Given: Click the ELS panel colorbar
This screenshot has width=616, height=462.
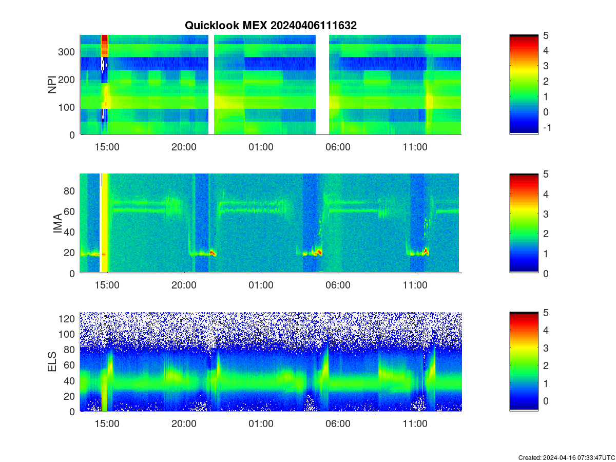Looking at the screenshot, I should click(524, 361).
